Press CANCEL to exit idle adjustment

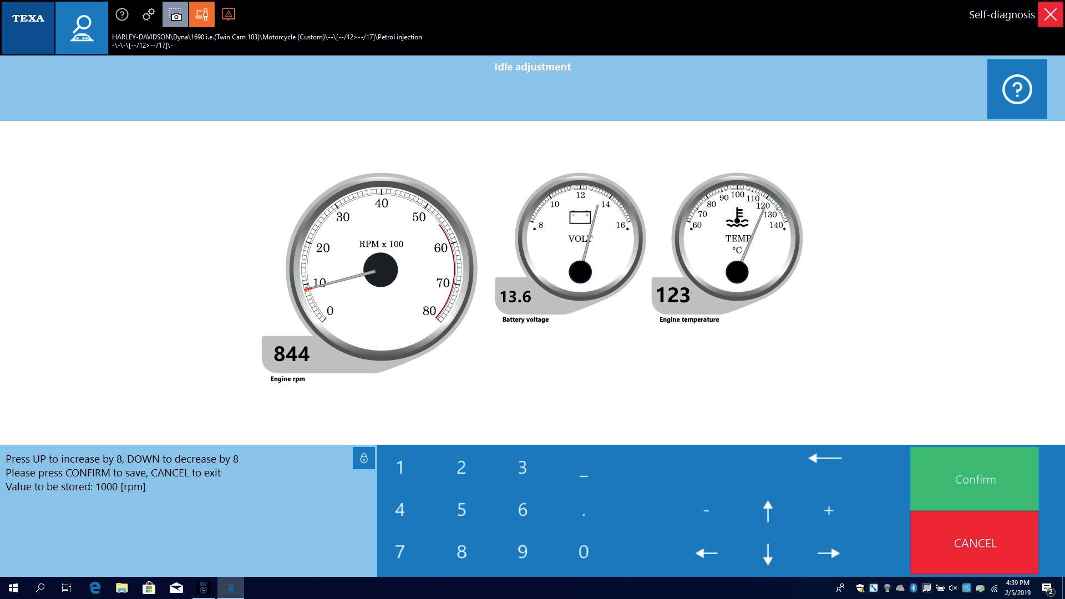click(975, 542)
